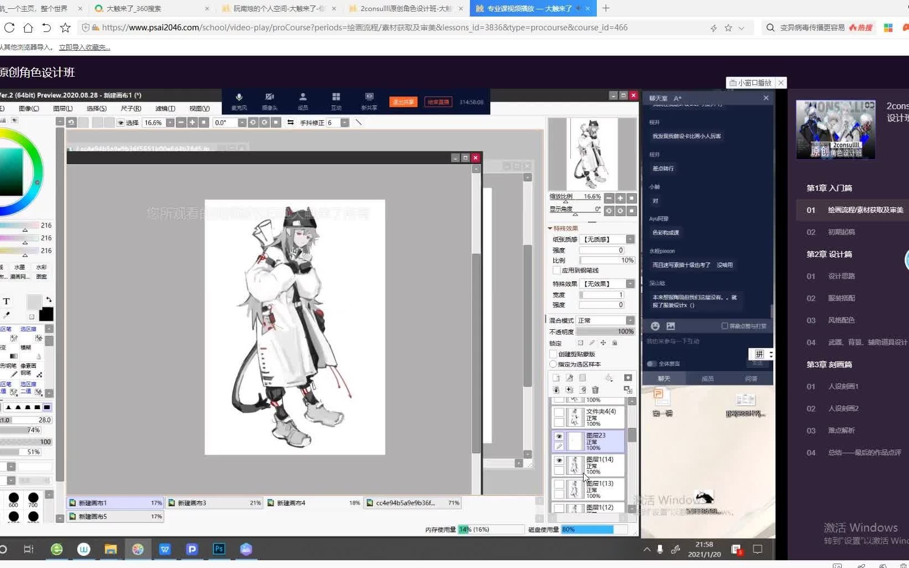Click the layer mask icon in layer panel
This screenshot has width=909, height=568.
628,378
